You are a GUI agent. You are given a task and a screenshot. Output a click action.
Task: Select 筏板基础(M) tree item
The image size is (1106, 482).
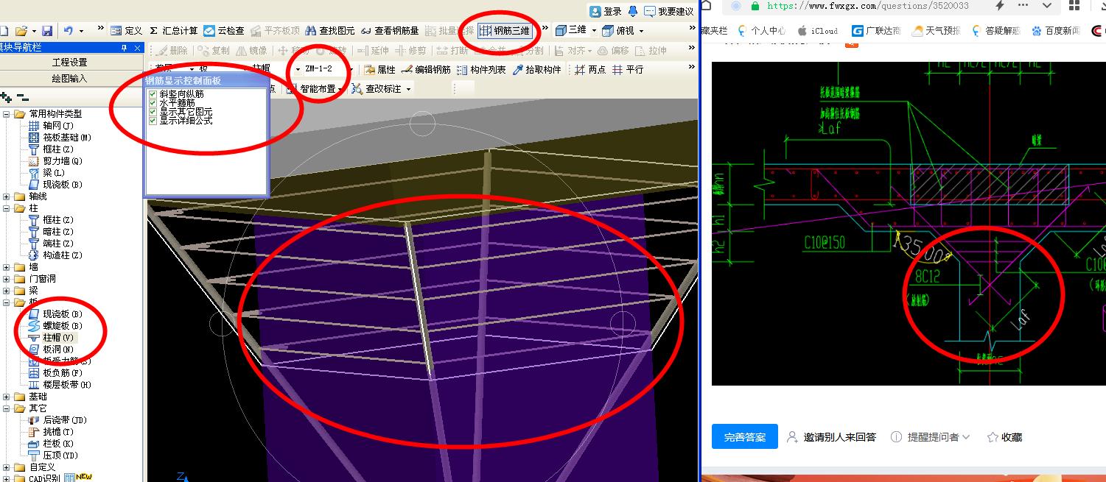point(60,138)
